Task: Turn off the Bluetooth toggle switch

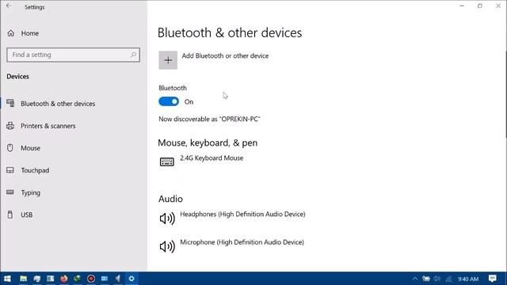Action: pyautogui.click(x=169, y=102)
